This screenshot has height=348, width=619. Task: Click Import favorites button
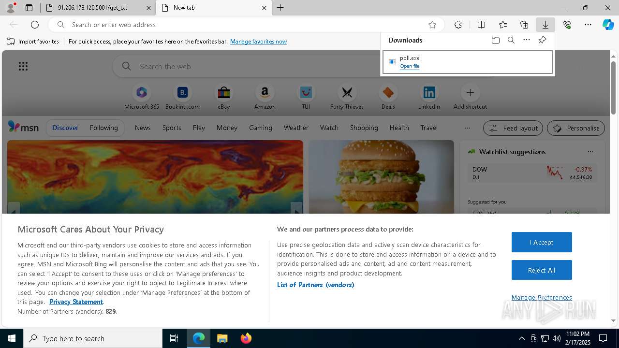pyautogui.click(x=33, y=42)
